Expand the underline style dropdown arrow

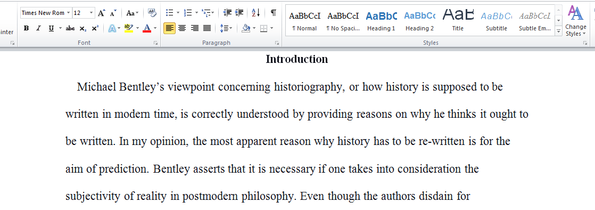(x=60, y=28)
